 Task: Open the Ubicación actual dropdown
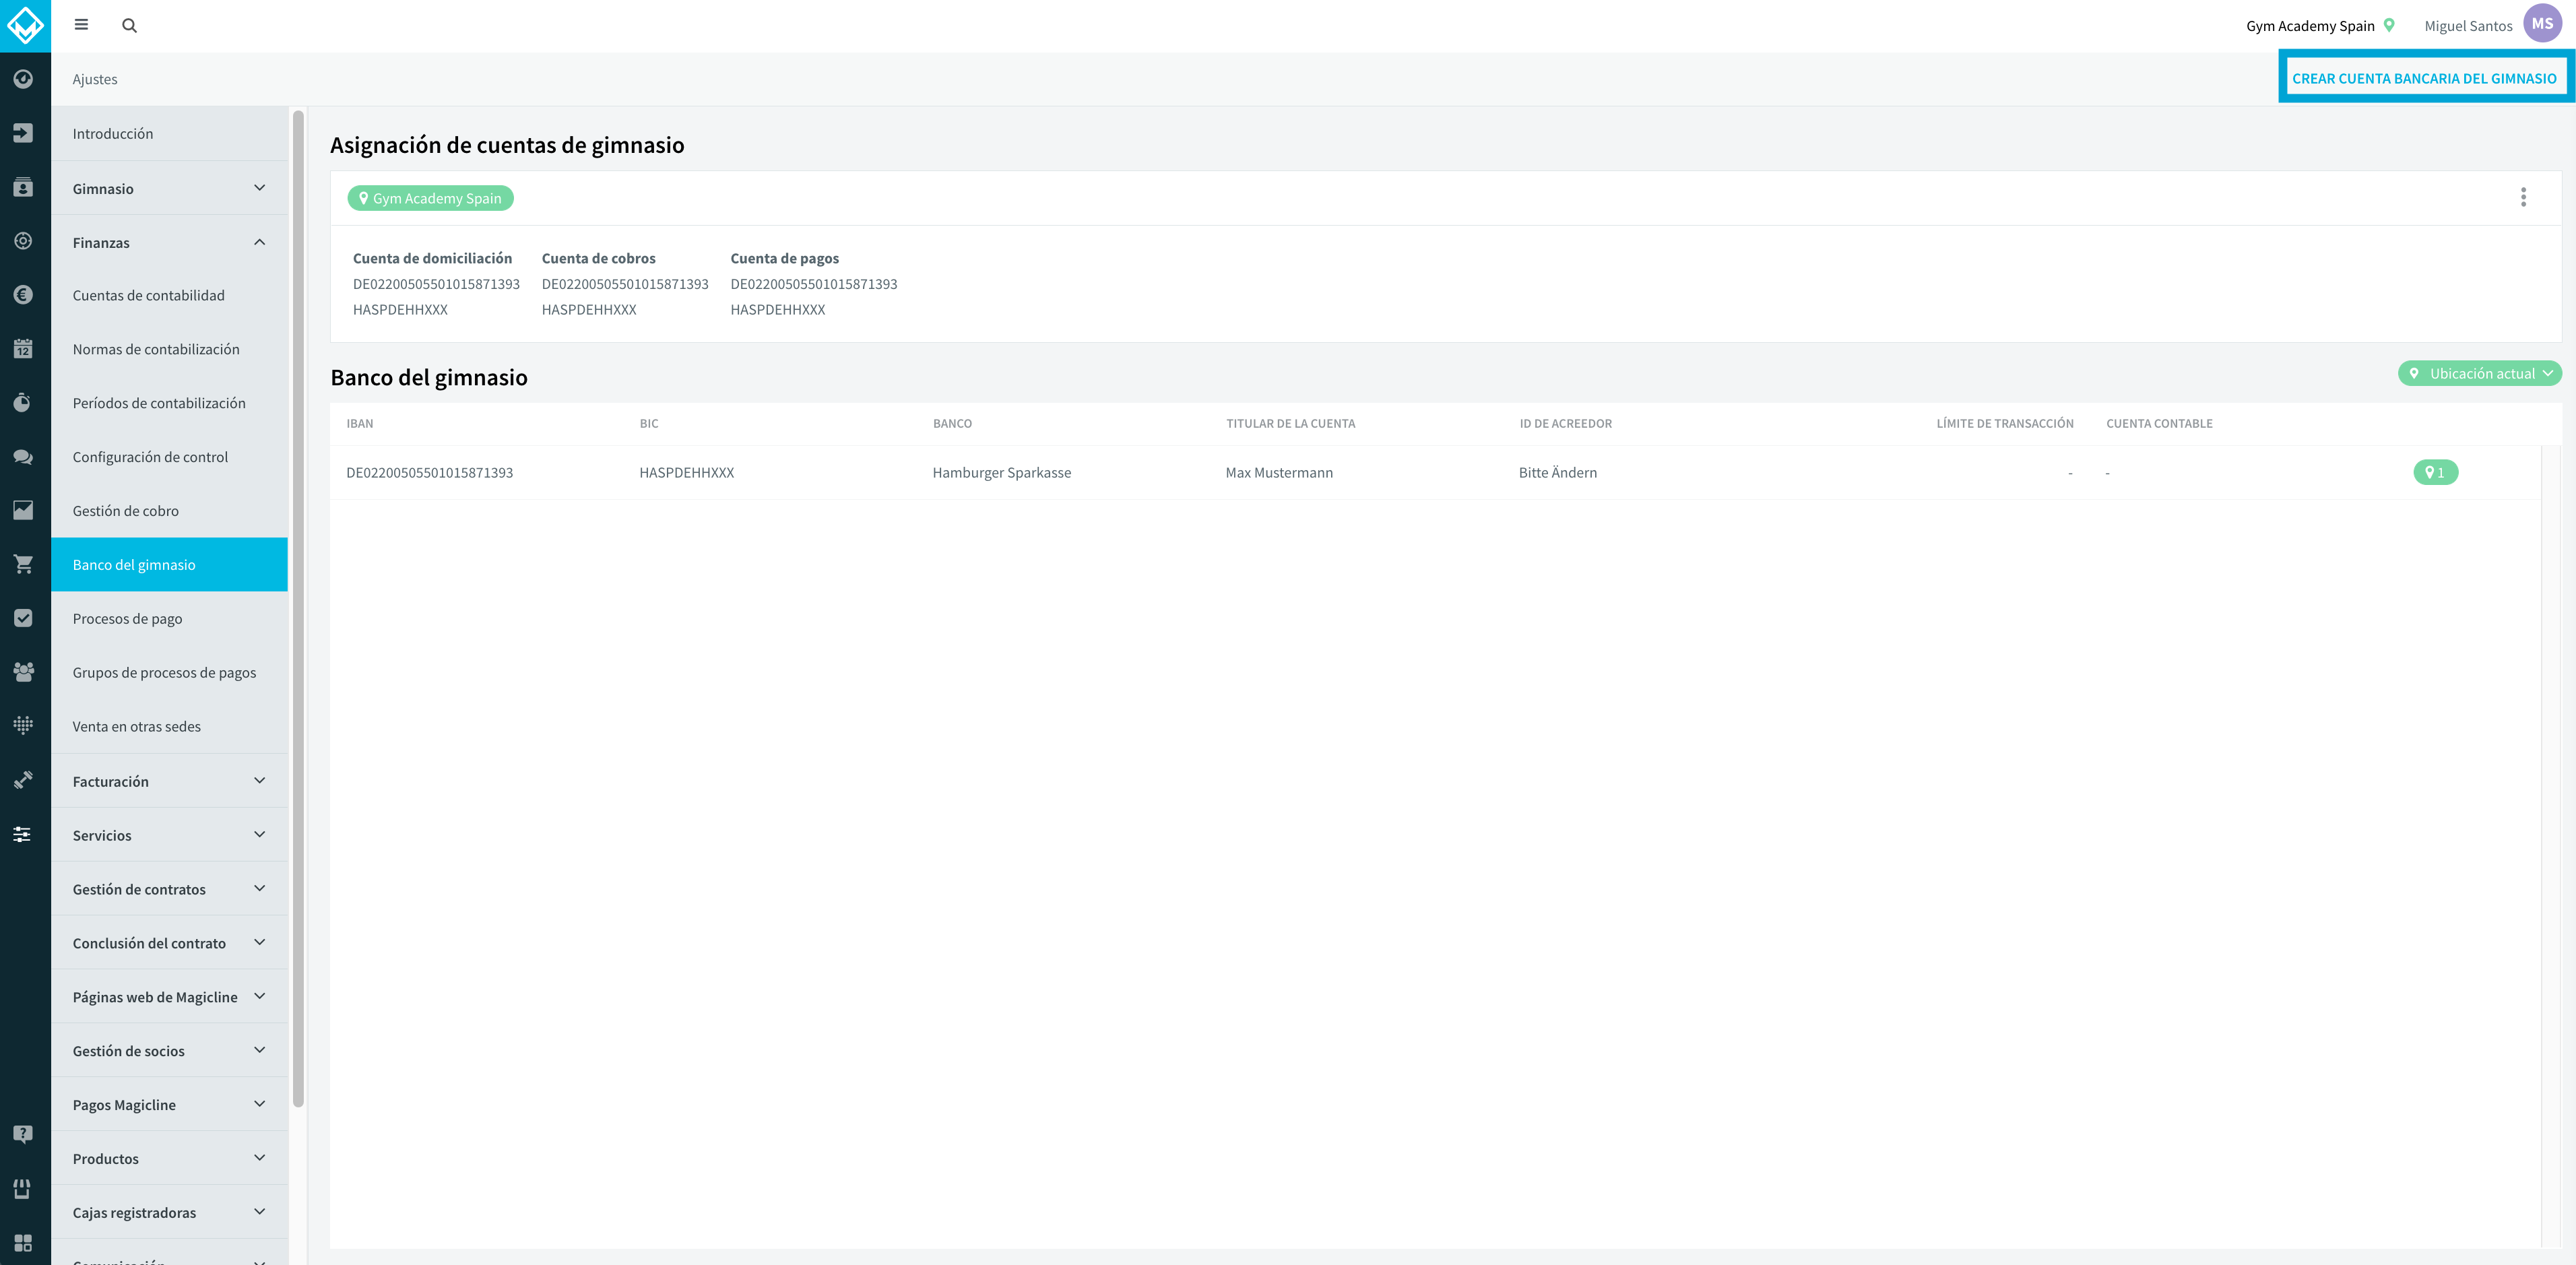tap(2479, 373)
